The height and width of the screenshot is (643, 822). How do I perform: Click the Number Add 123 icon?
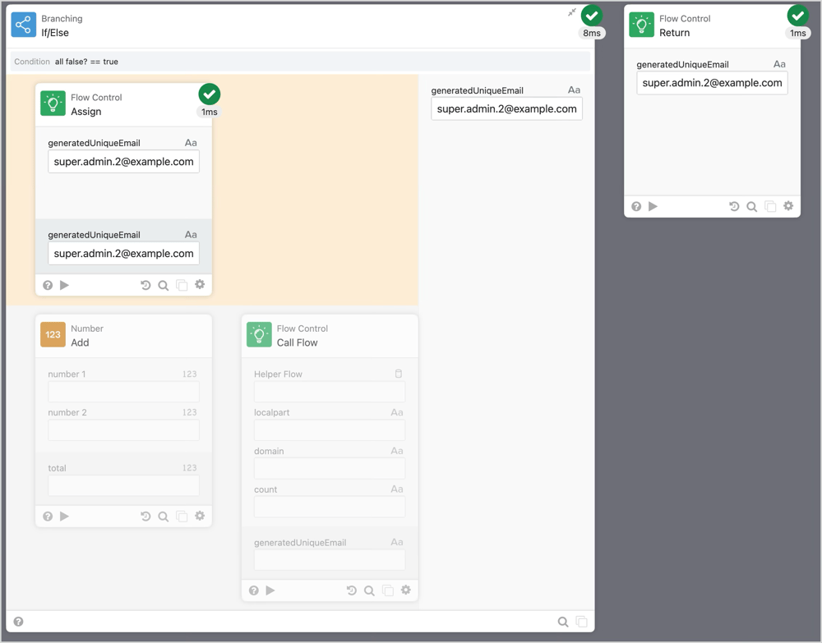52,333
